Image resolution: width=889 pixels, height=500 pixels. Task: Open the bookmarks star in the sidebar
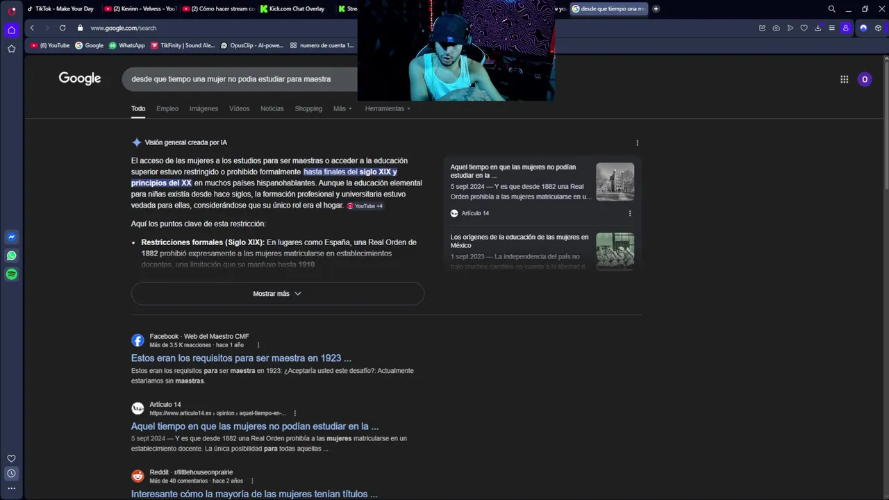pyautogui.click(x=11, y=49)
